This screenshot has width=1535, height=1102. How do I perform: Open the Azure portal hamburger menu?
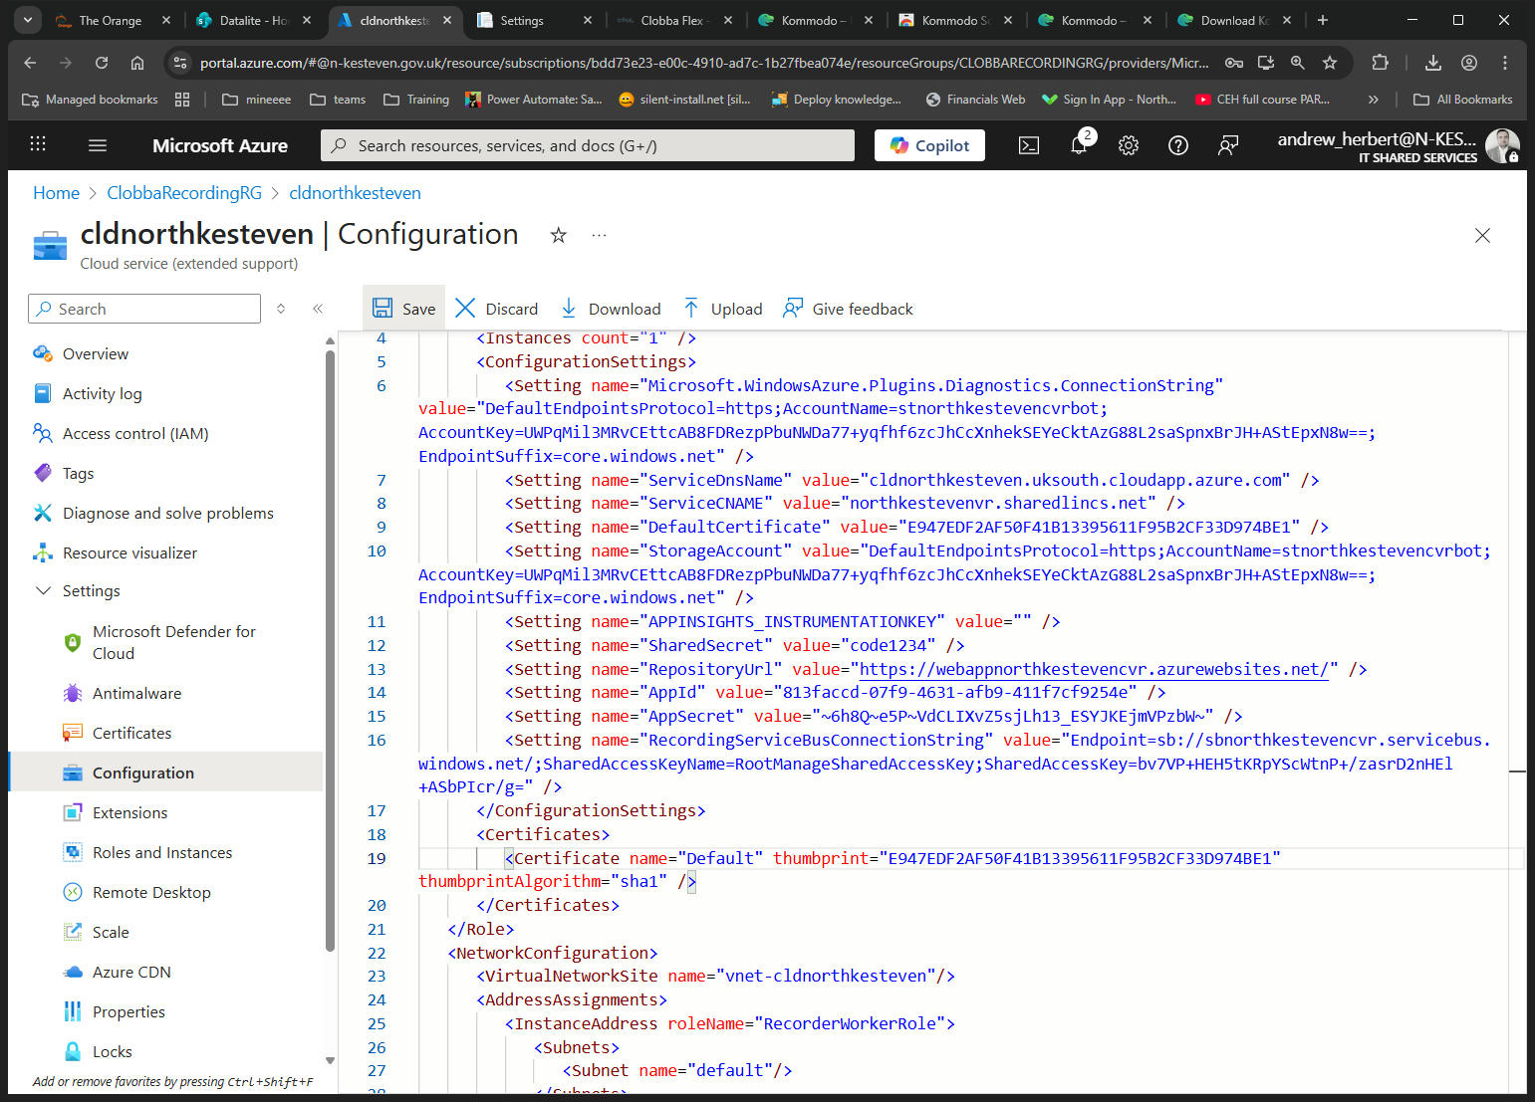coord(98,145)
